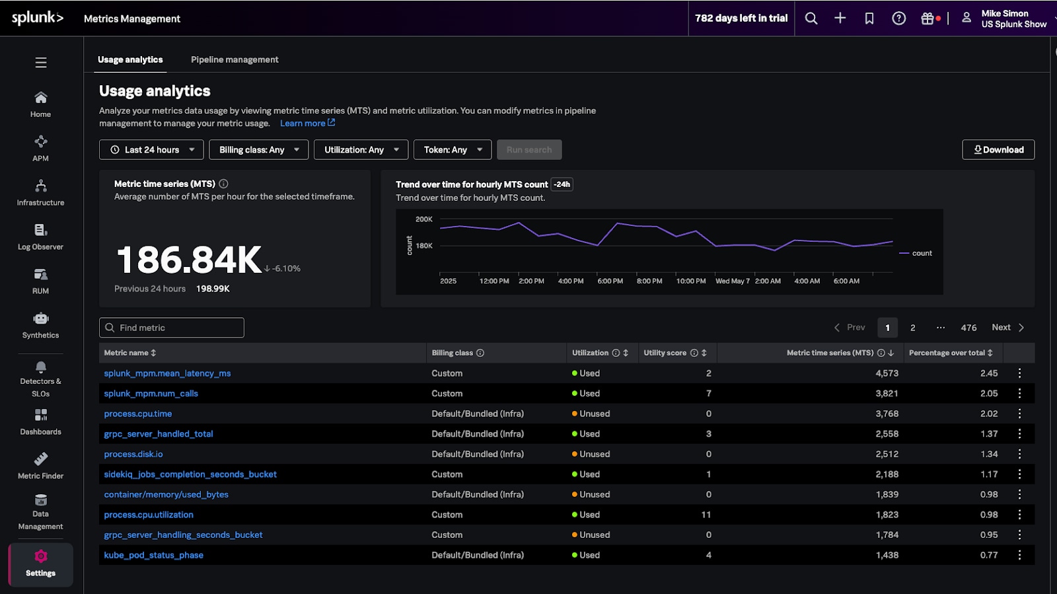Switch to Usage analytics tab
Screen dimensions: 1057x594
130,59
